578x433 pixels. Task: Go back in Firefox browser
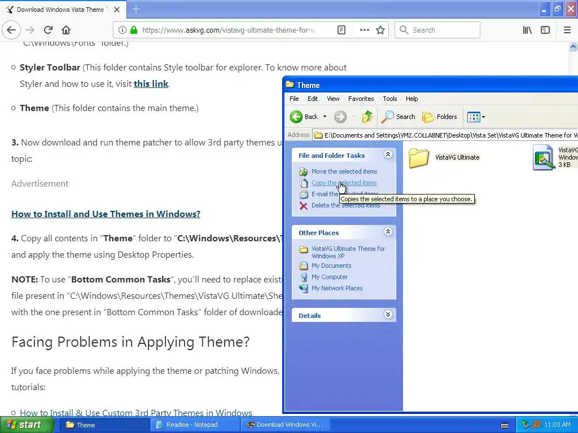11,30
